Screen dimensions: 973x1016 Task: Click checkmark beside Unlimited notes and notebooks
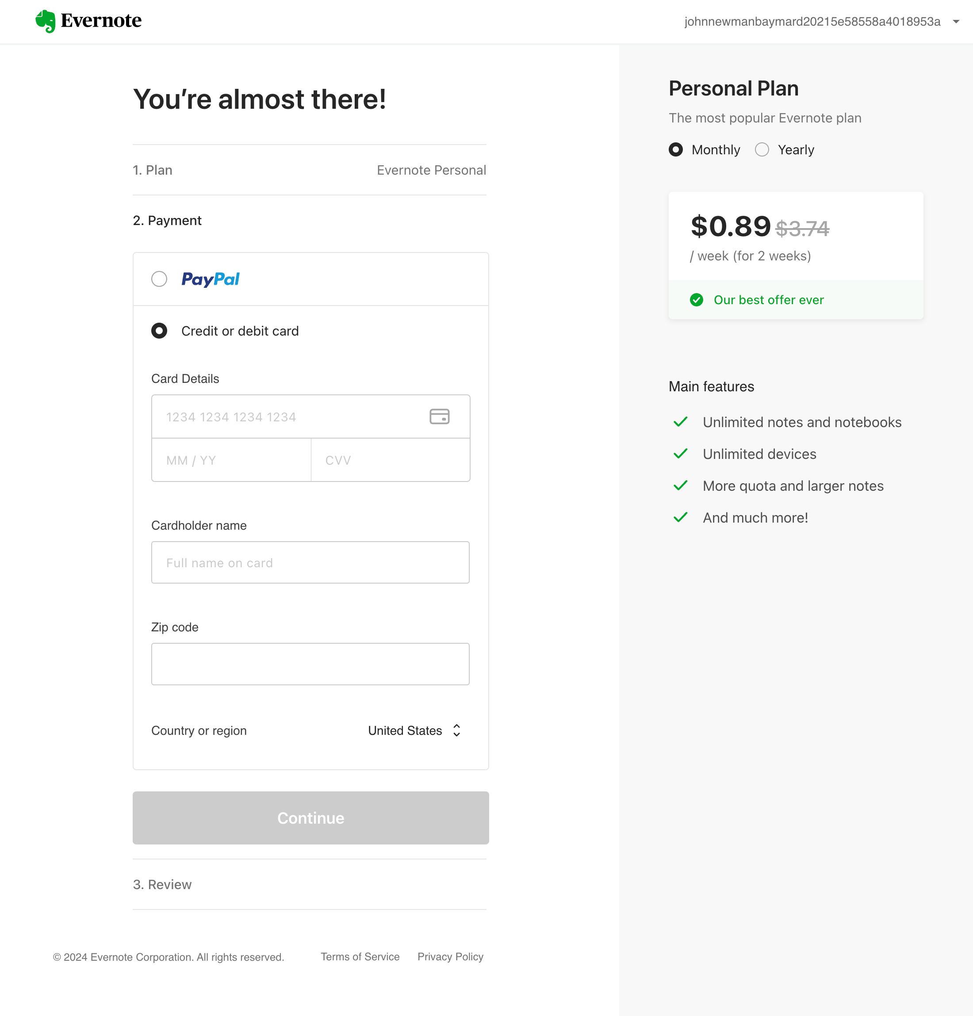[x=681, y=422]
